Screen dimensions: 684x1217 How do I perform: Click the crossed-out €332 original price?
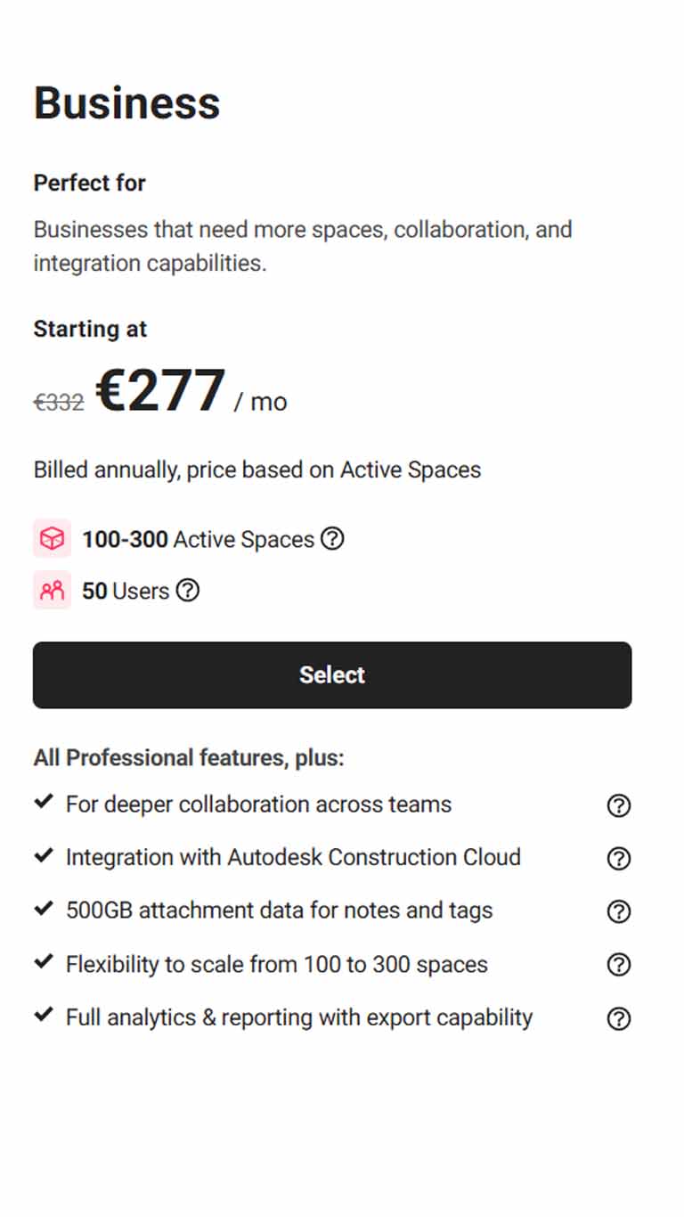point(59,403)
